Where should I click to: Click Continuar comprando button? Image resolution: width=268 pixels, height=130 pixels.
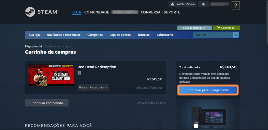pos(47,103)
